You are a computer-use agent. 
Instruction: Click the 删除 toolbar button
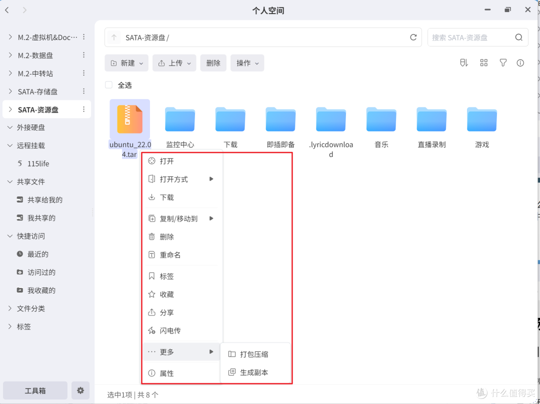coord(213,62)
